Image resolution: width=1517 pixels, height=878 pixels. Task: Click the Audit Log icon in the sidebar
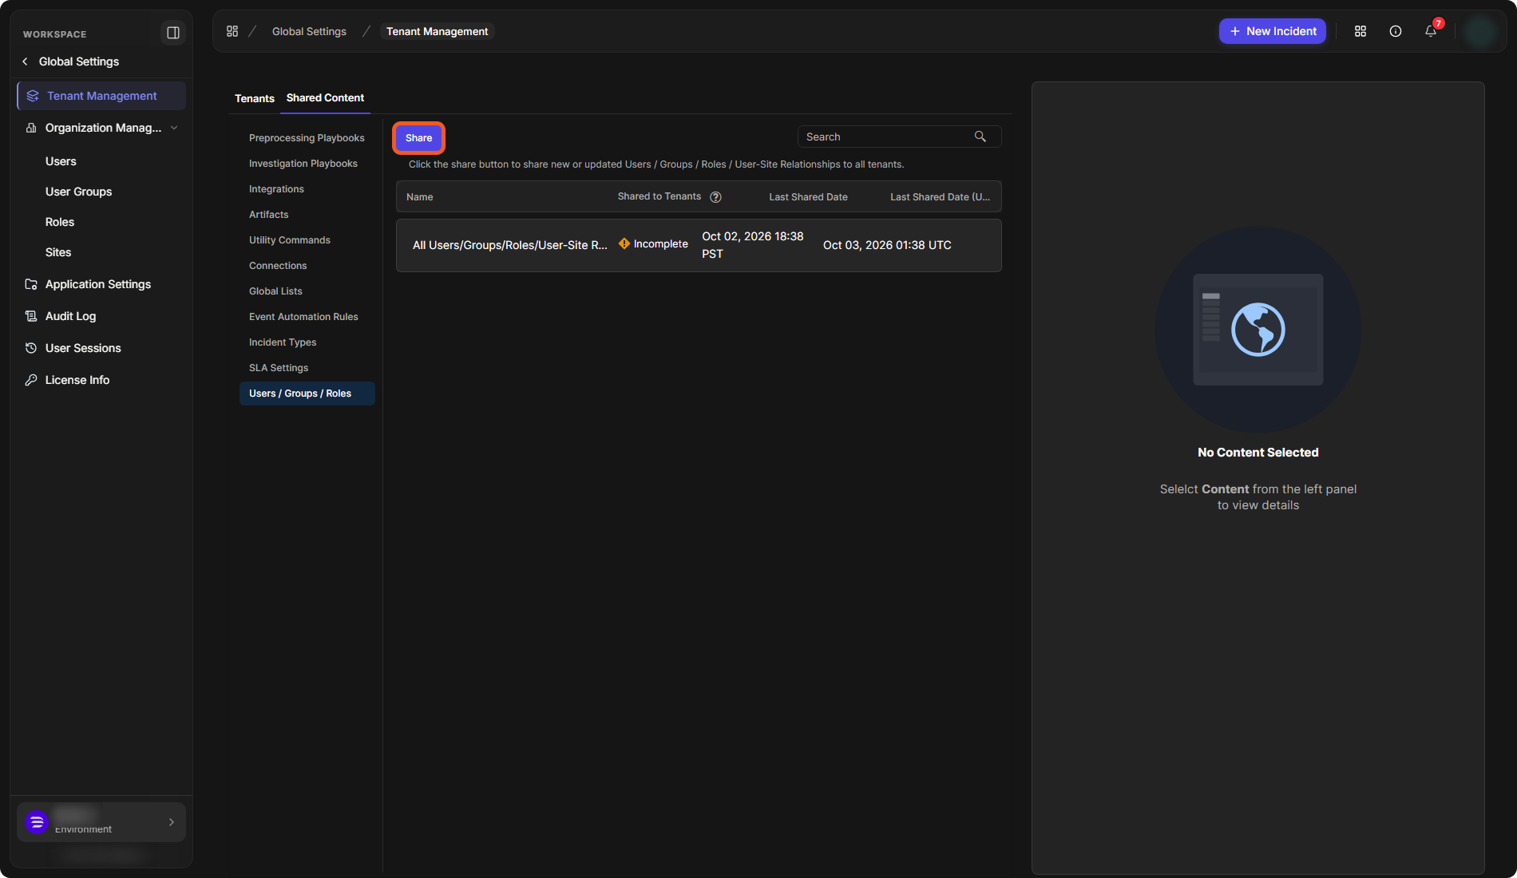pyautogui.click(x=31, y=316)
